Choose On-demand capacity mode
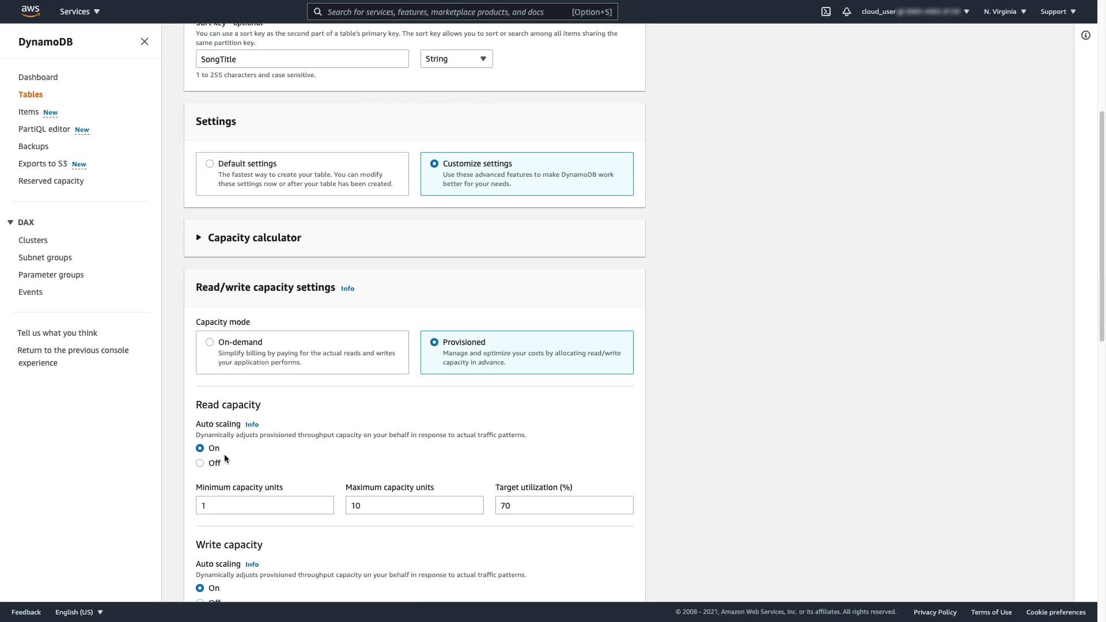Screen dimensions: 1106x622 [x=210, y=342]
